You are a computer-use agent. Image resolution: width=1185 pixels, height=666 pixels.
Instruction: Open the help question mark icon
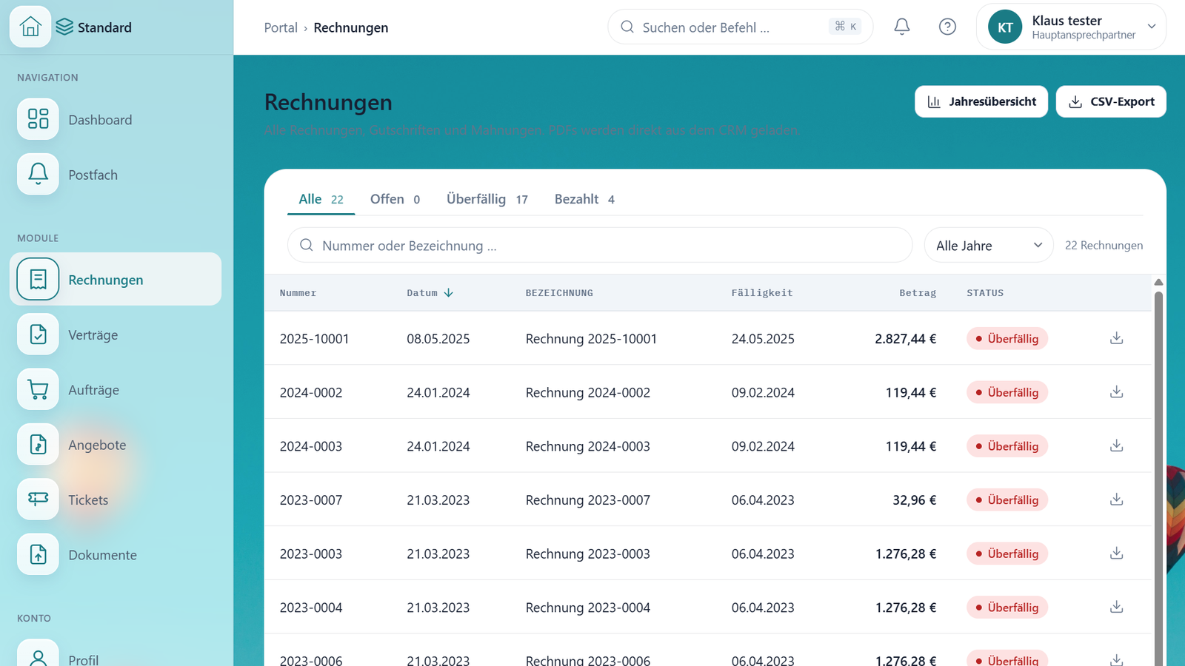click(947, 27)
